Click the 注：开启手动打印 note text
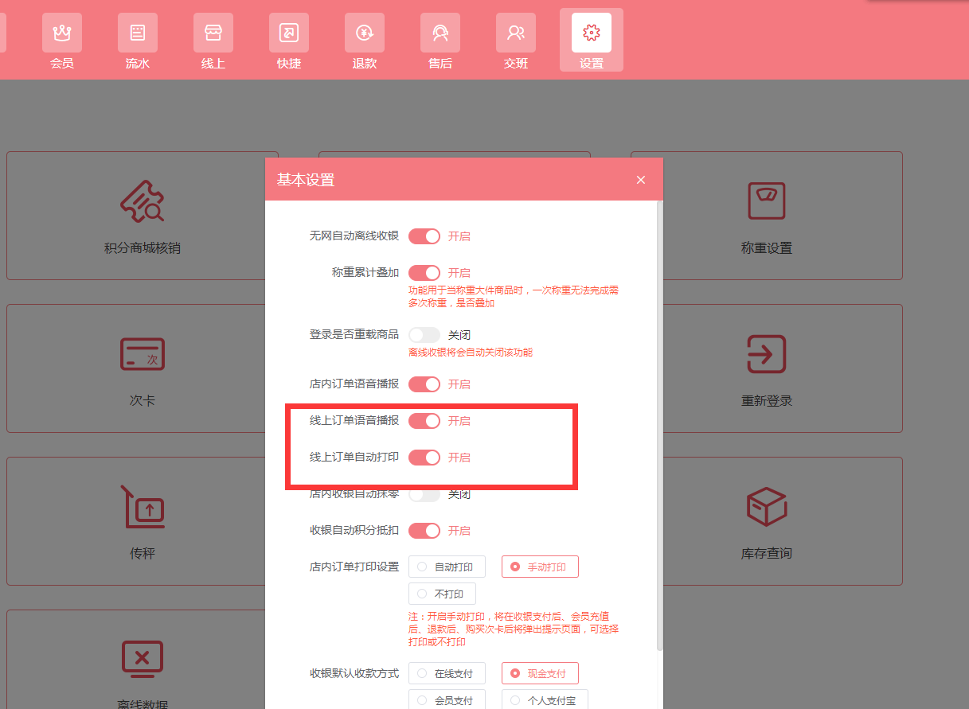 coord(514,629)
